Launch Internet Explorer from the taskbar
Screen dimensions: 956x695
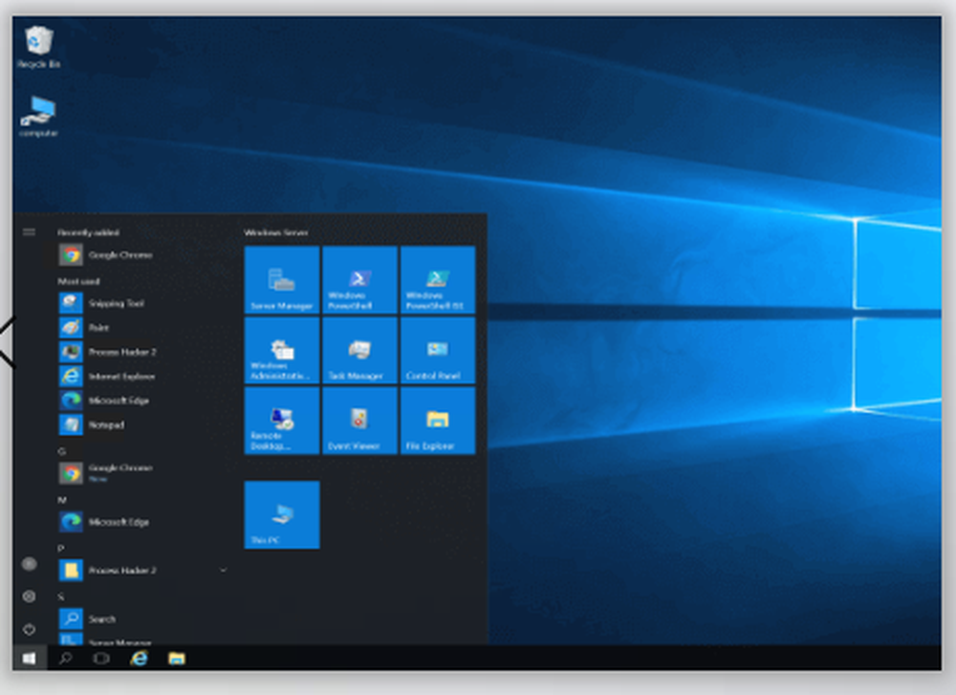pyautogui.click(x=139, y=658)
